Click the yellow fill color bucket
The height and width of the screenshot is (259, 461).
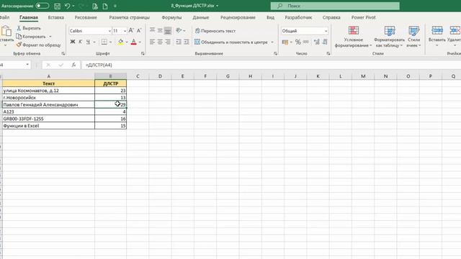(x=120, y=42)
